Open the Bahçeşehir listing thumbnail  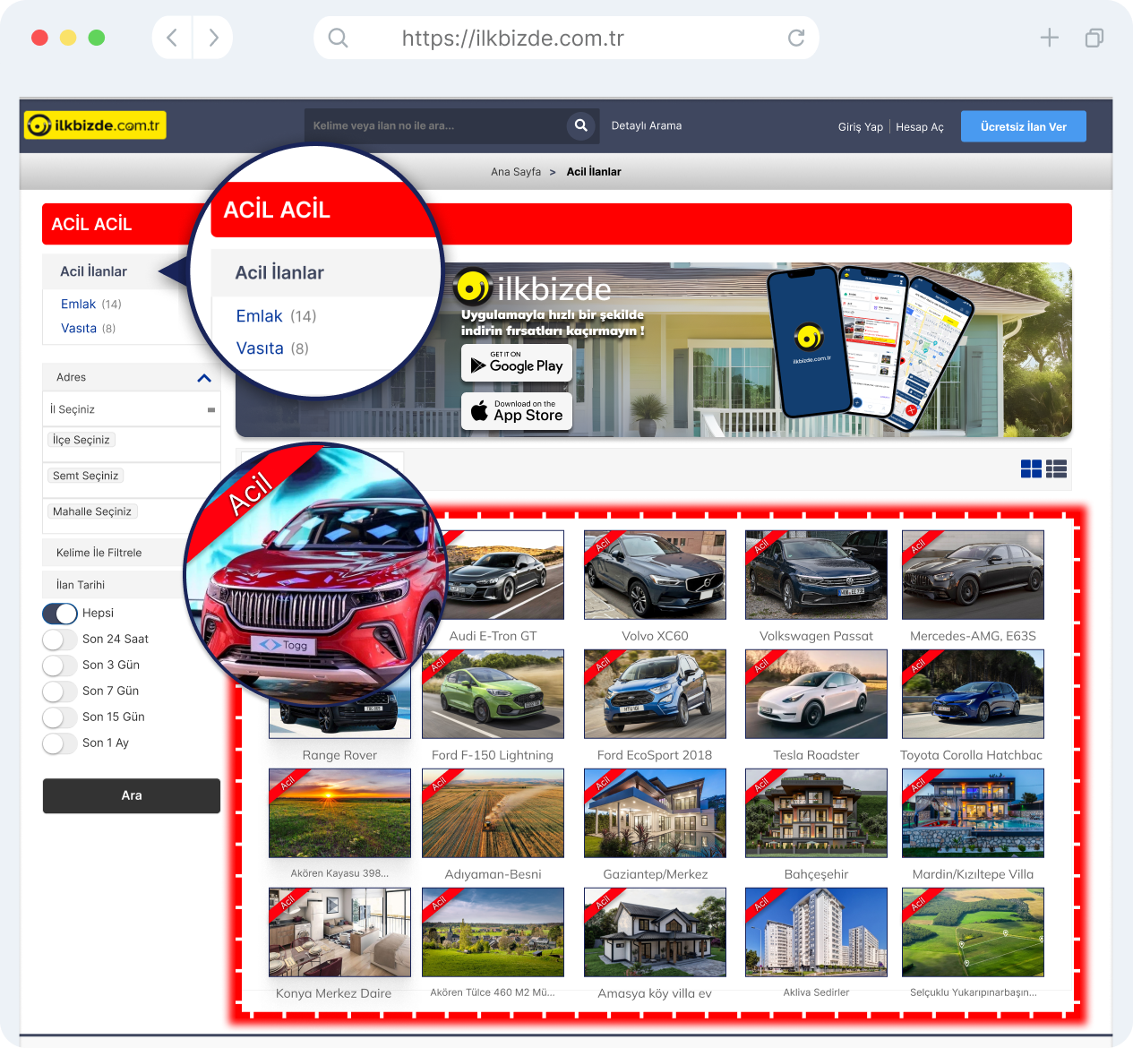click(816, 813)
